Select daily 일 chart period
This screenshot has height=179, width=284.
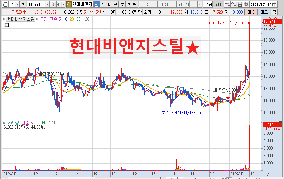pos(96,4)
